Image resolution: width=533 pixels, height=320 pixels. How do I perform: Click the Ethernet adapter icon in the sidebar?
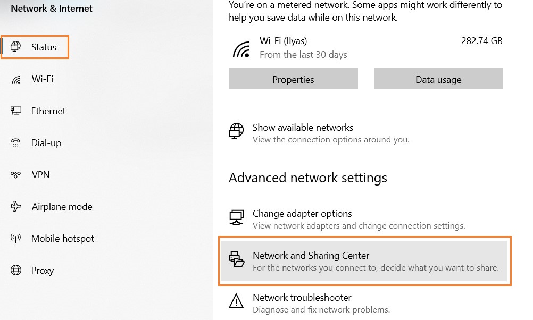15,111
